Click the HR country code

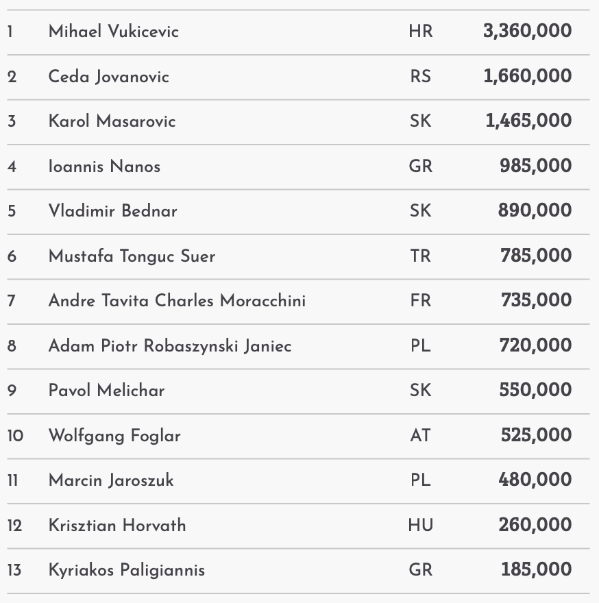click(420, 32)
